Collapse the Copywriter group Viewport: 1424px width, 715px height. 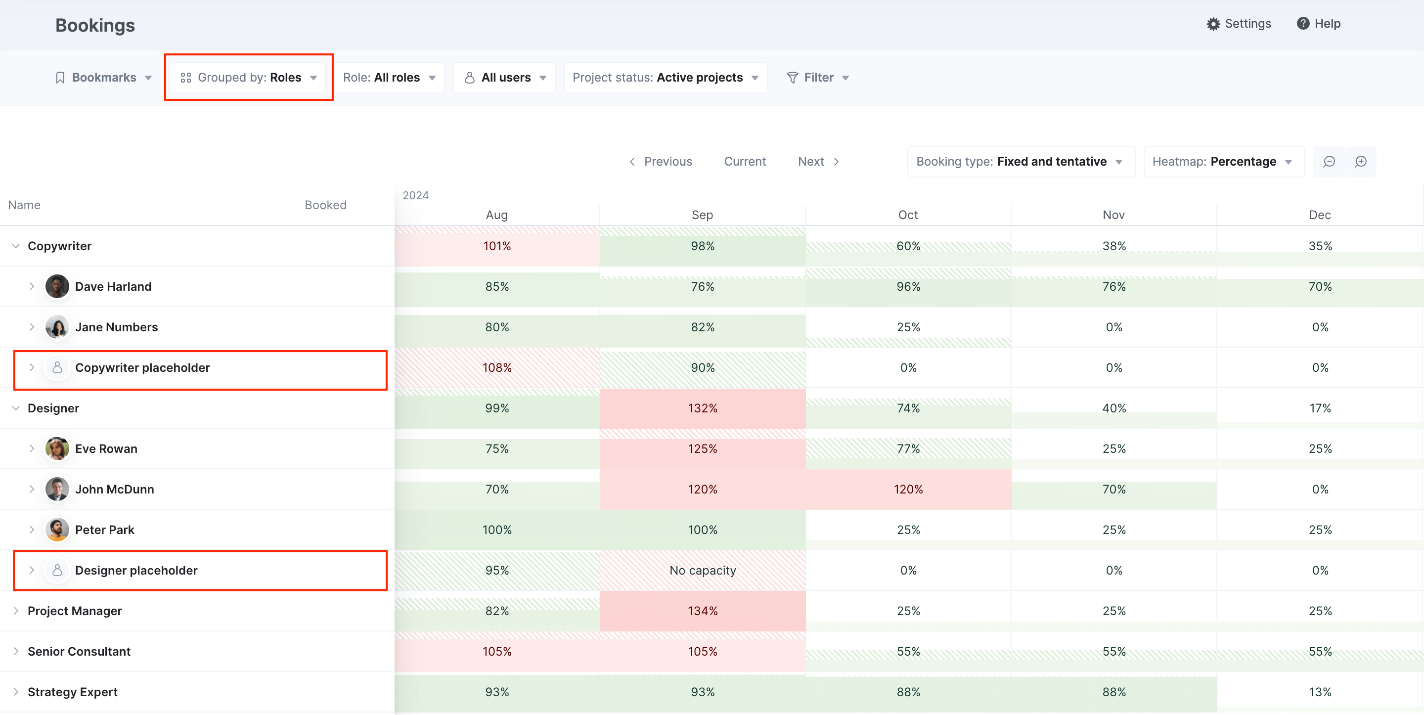[x=15, y=246]
